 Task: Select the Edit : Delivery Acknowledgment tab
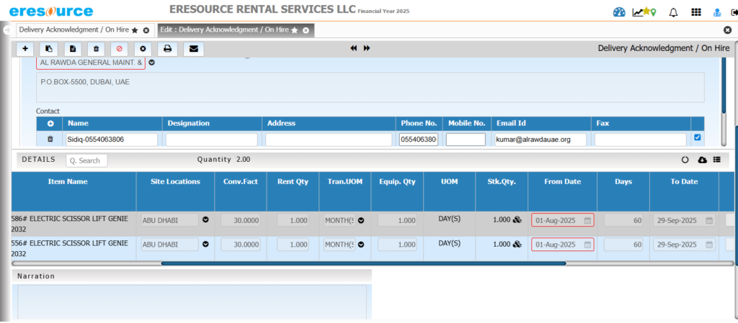[x=223, y=30]
